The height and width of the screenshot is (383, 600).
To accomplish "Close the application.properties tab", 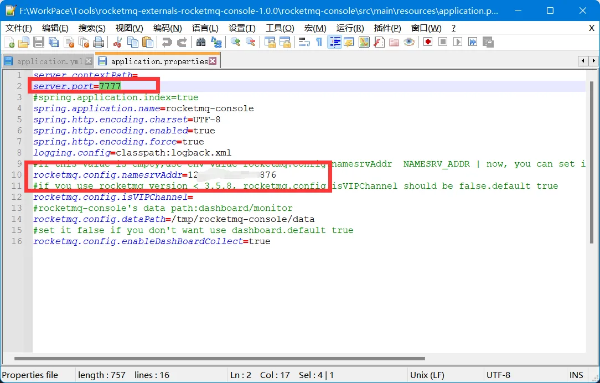I will click(213, 61).
